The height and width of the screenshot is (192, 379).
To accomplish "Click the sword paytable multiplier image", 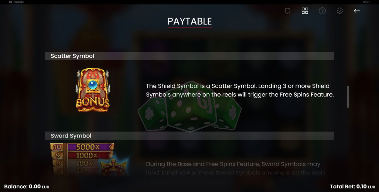I will point(89,159).
